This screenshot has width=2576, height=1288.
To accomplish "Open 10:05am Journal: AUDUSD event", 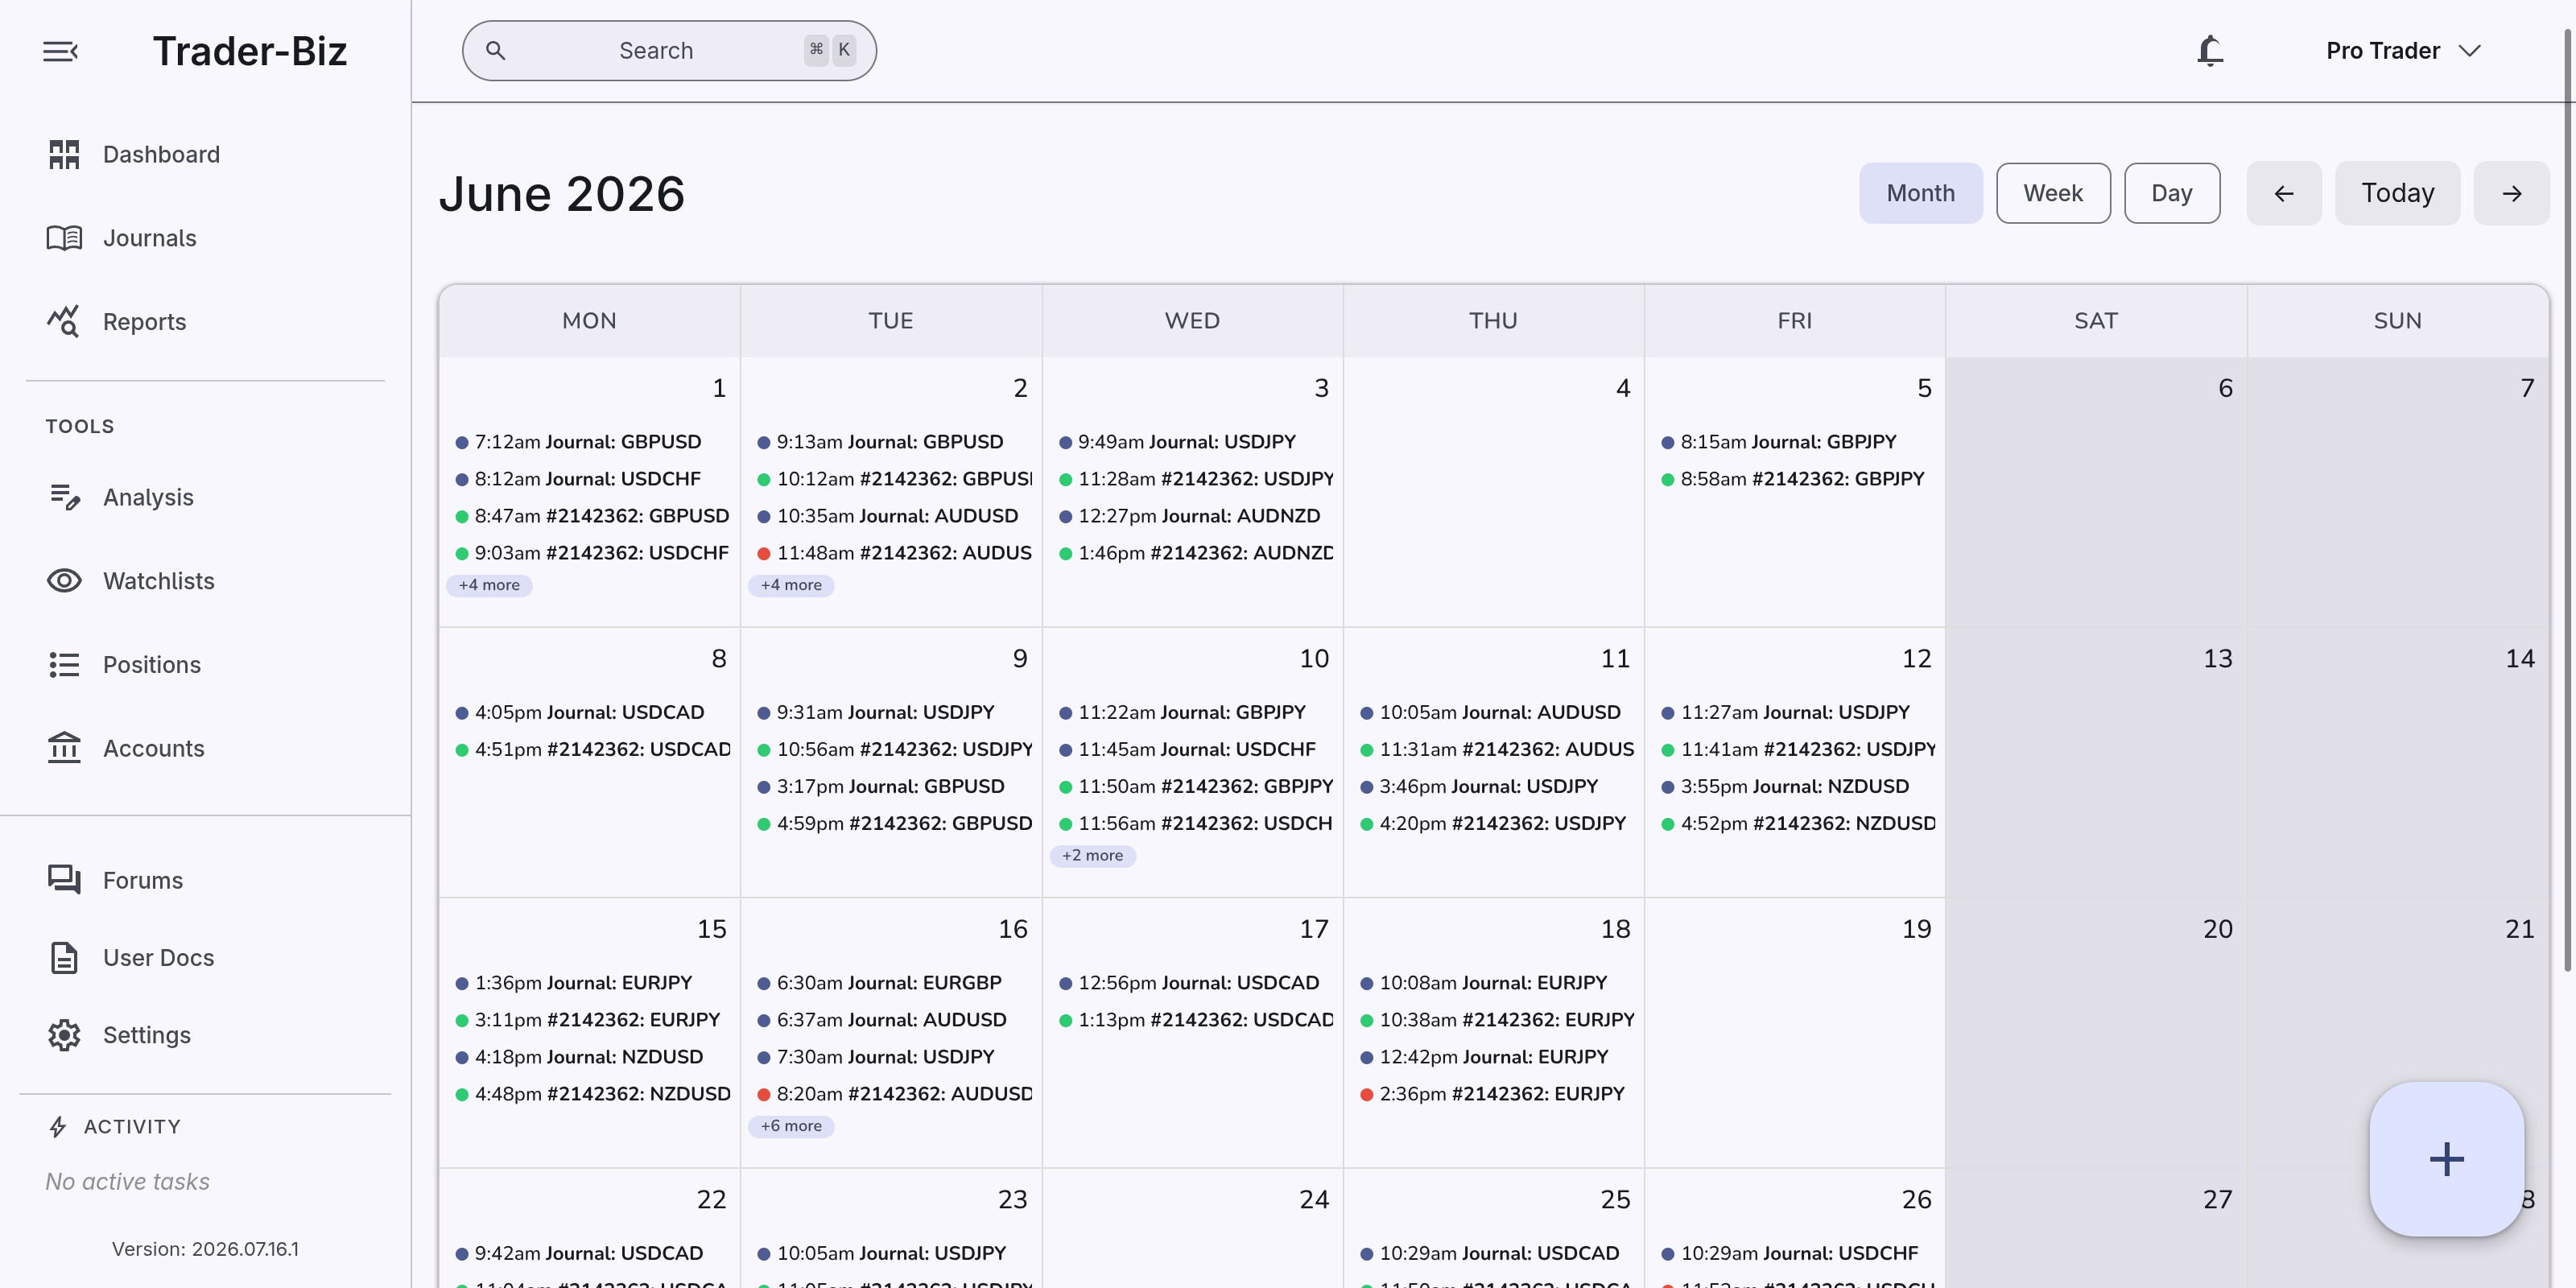I will pyautogui.click(x=1494, y=712).
